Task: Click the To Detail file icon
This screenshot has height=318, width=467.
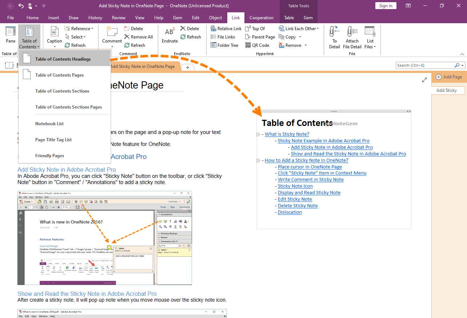Action: (334, 36)
